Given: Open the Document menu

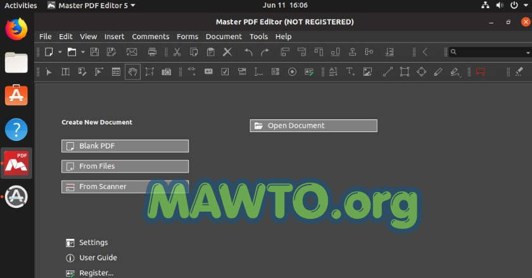Looking at the screenshot, I should click(x=224, y=37).
